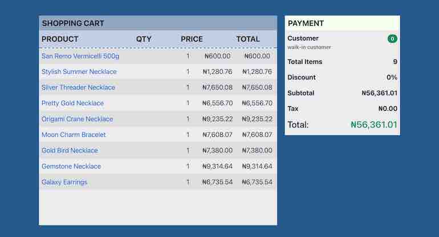Select Silver Threader Necklace in the cart
This screenshot has width=439, height=237.
pyautogui.click(x=78, y=87)
